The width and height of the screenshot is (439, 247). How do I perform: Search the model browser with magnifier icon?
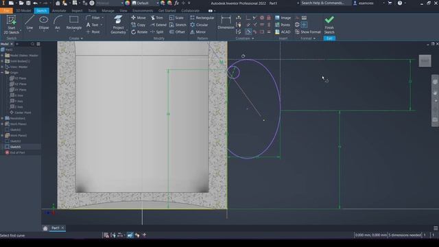click(x=32, y=44)
